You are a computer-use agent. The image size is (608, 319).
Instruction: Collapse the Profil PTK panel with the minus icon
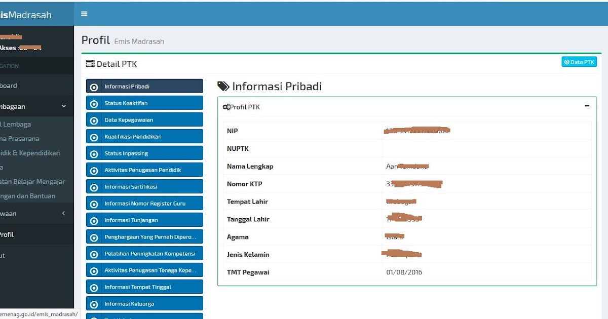[587, 106]
